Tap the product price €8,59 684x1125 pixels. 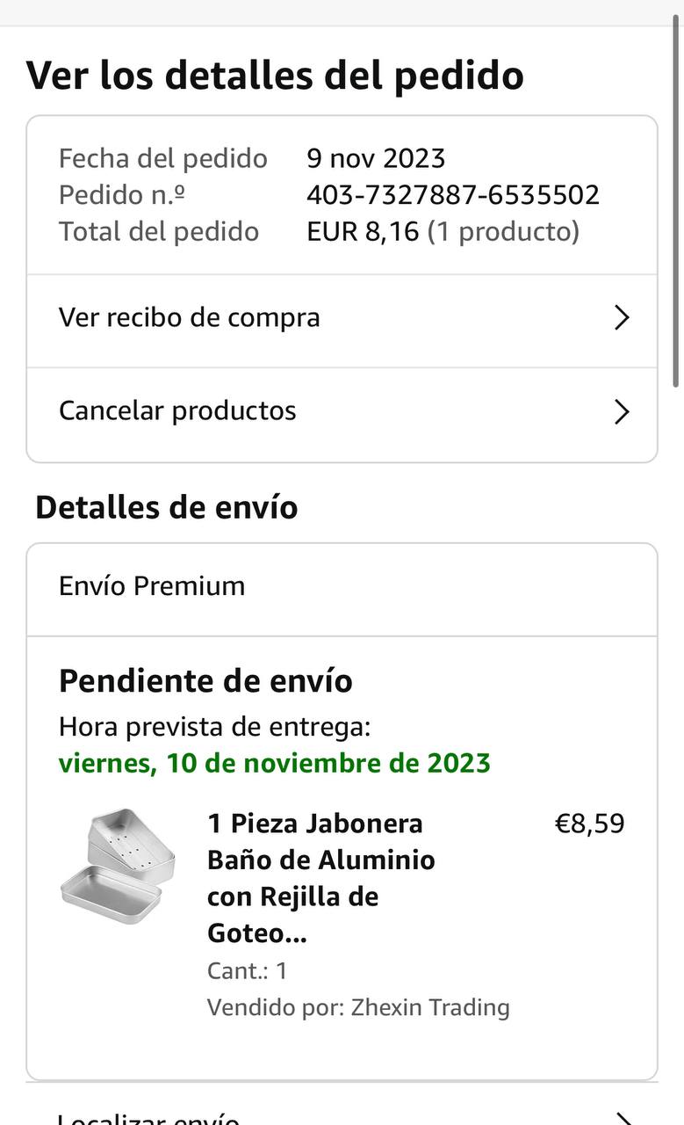point(589,824)
